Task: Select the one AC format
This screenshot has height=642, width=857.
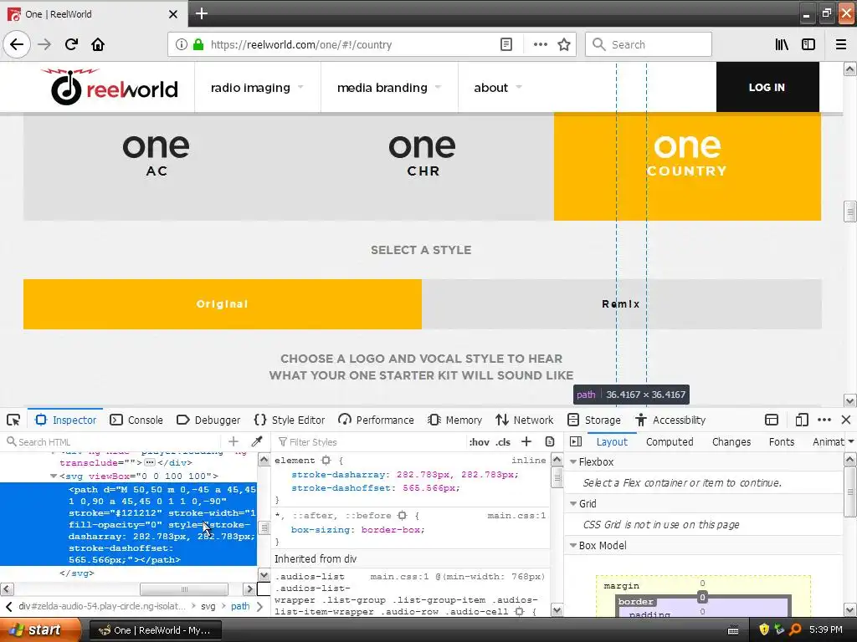Action: (156, 166)
